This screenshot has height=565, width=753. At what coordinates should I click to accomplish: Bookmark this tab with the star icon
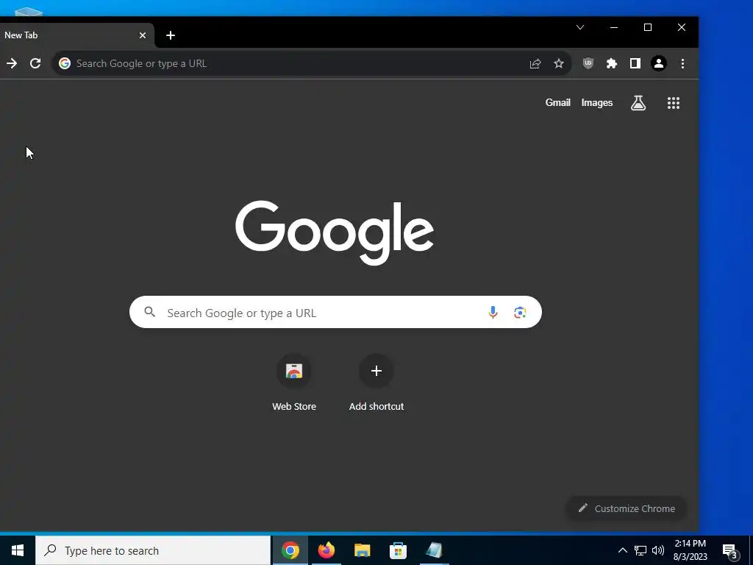point(559,63)
